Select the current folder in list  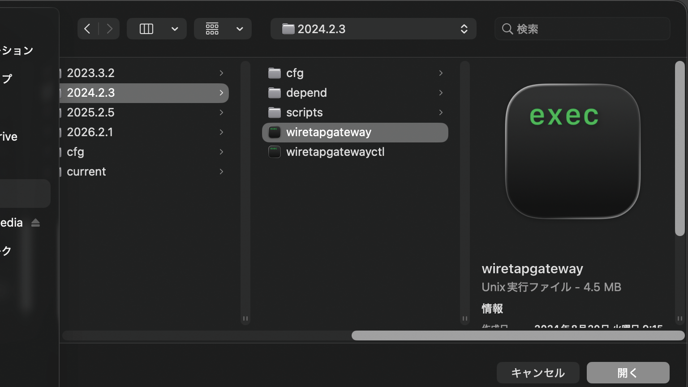click(x=86, y=172)
